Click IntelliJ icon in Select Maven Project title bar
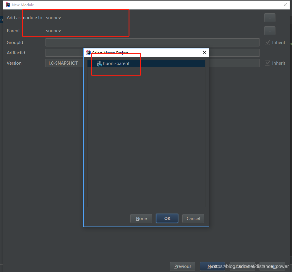The width and height of the screenshot is (292, 272). (x=88, y=53)
